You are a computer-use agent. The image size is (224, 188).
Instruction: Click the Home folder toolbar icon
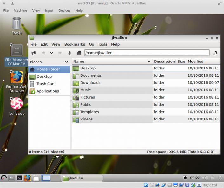[79, 53]
